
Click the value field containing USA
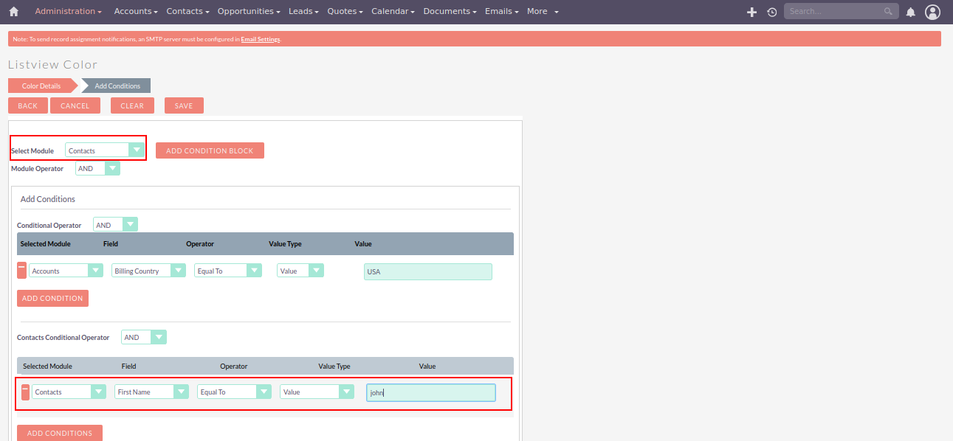[427, 271]
